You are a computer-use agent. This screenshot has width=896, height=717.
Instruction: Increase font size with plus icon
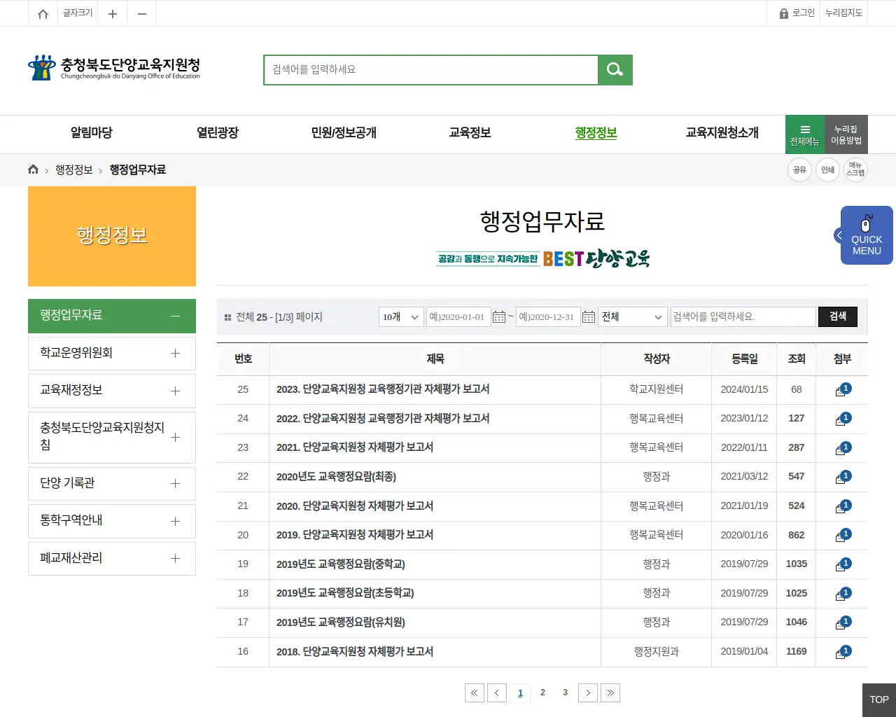click(112, 14)
